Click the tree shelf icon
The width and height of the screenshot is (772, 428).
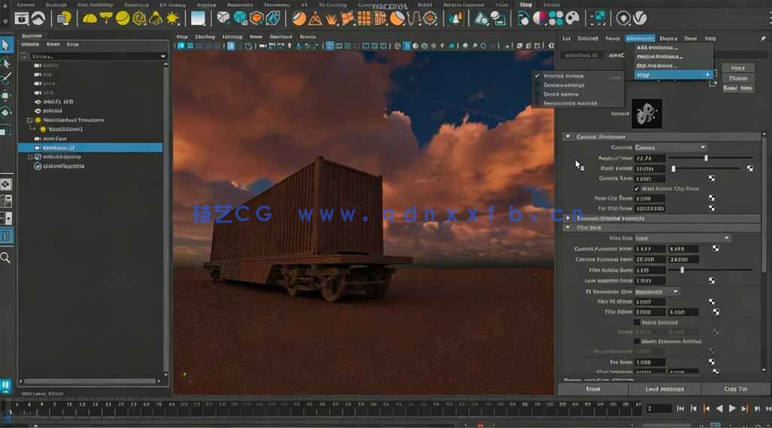(x=455, y=18)
